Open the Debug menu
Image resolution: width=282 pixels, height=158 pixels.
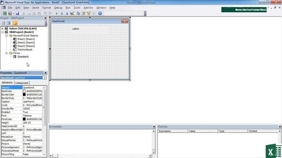(58, 8)
